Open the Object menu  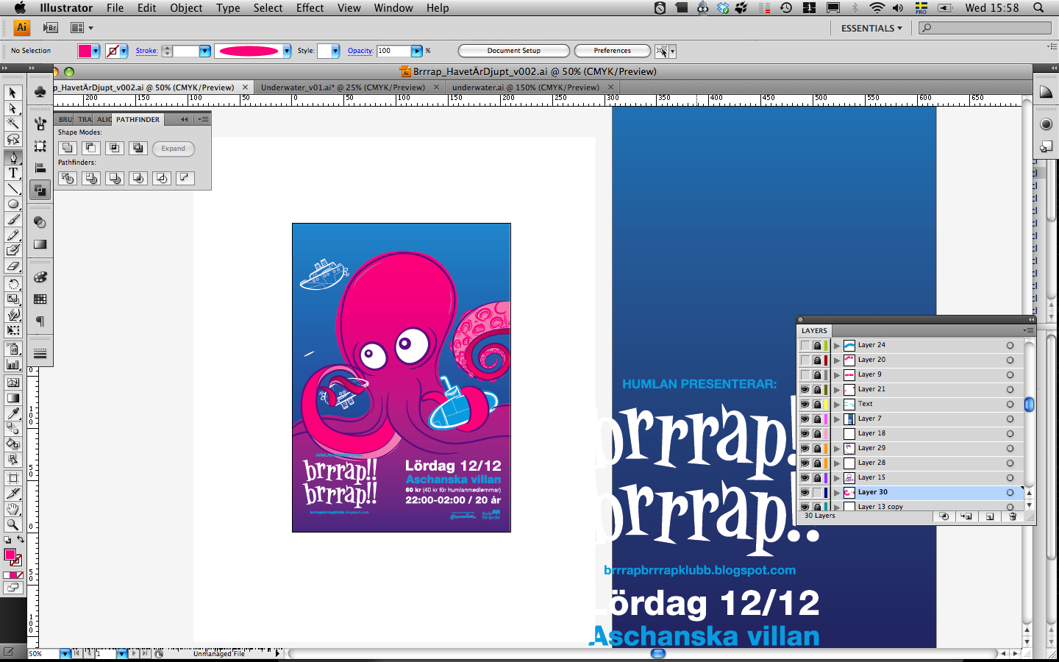186,8
